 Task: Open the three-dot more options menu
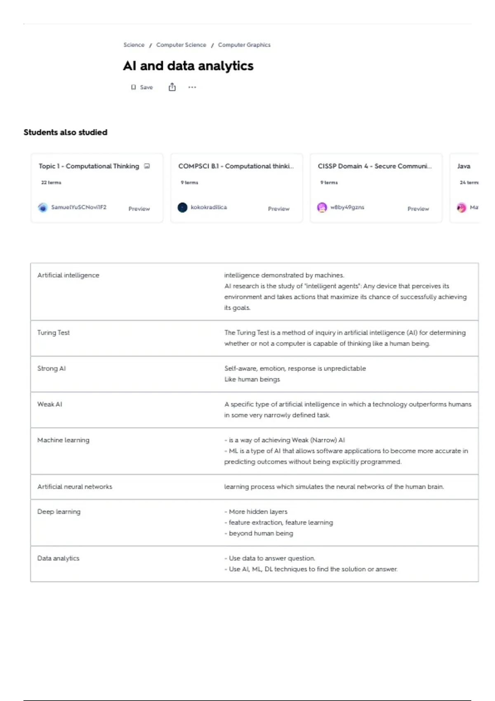(x=192, y=87)
